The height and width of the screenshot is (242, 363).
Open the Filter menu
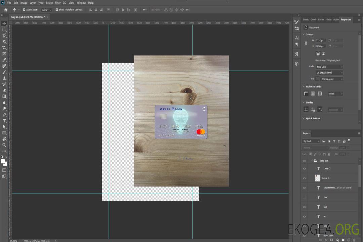coord(58,3)
